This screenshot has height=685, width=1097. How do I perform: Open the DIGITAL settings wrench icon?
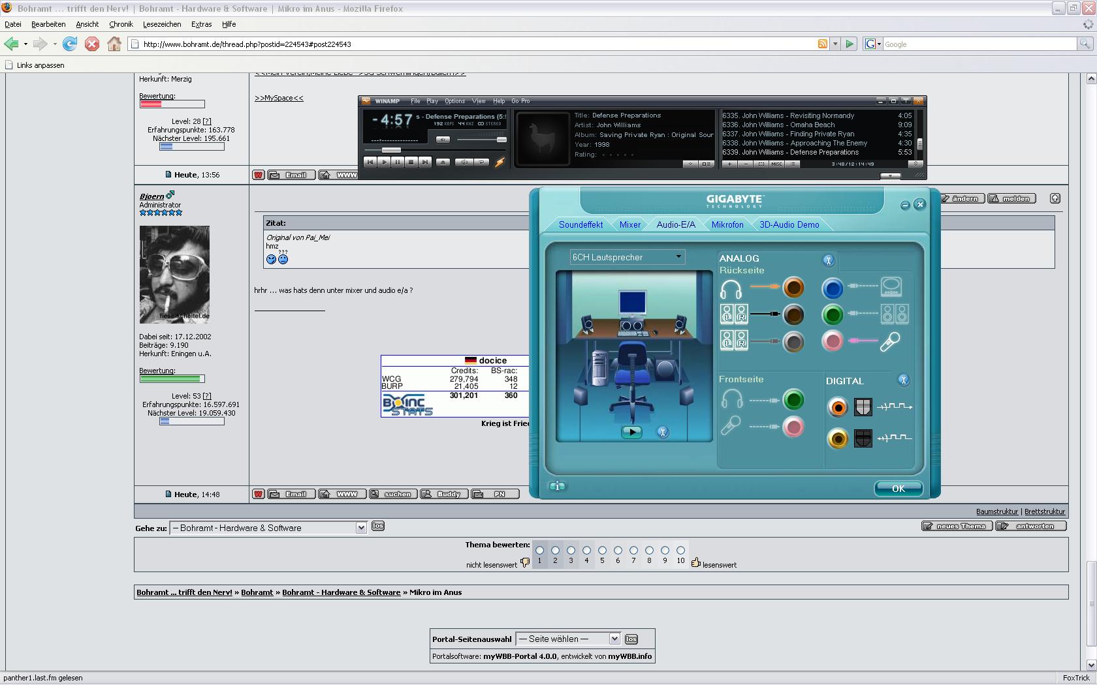[903, 380]
